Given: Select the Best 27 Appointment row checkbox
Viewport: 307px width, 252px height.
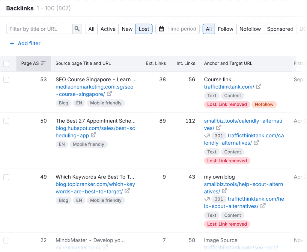Looking at the screenshot, I should pos(6,121).
